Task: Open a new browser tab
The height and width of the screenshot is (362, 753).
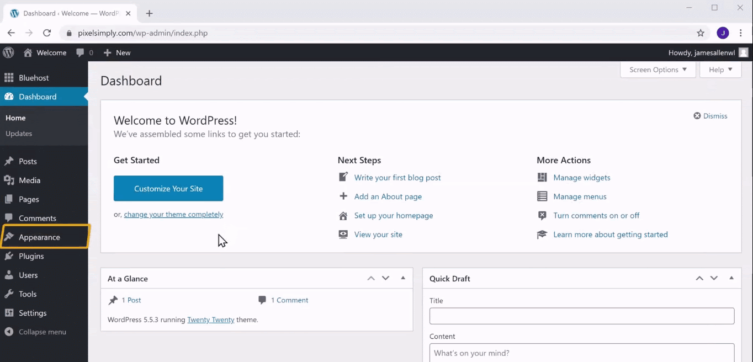Action: (x=149, y=13)
